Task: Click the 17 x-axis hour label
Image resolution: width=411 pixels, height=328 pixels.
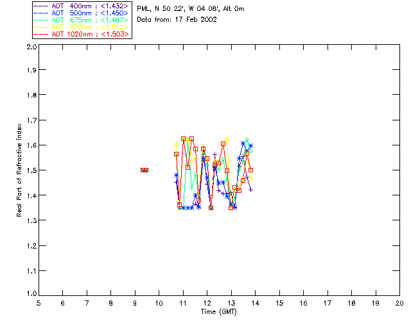Action: pos(328,303)
